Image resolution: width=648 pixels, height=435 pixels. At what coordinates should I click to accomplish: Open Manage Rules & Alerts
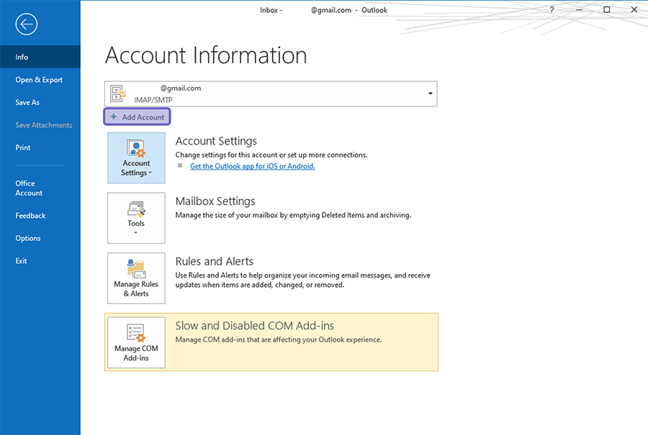[x=136, y=278]
